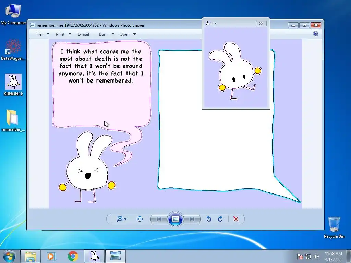351x263 pixels.
Task: Select My Computer desktop icon
Action: 13,14
